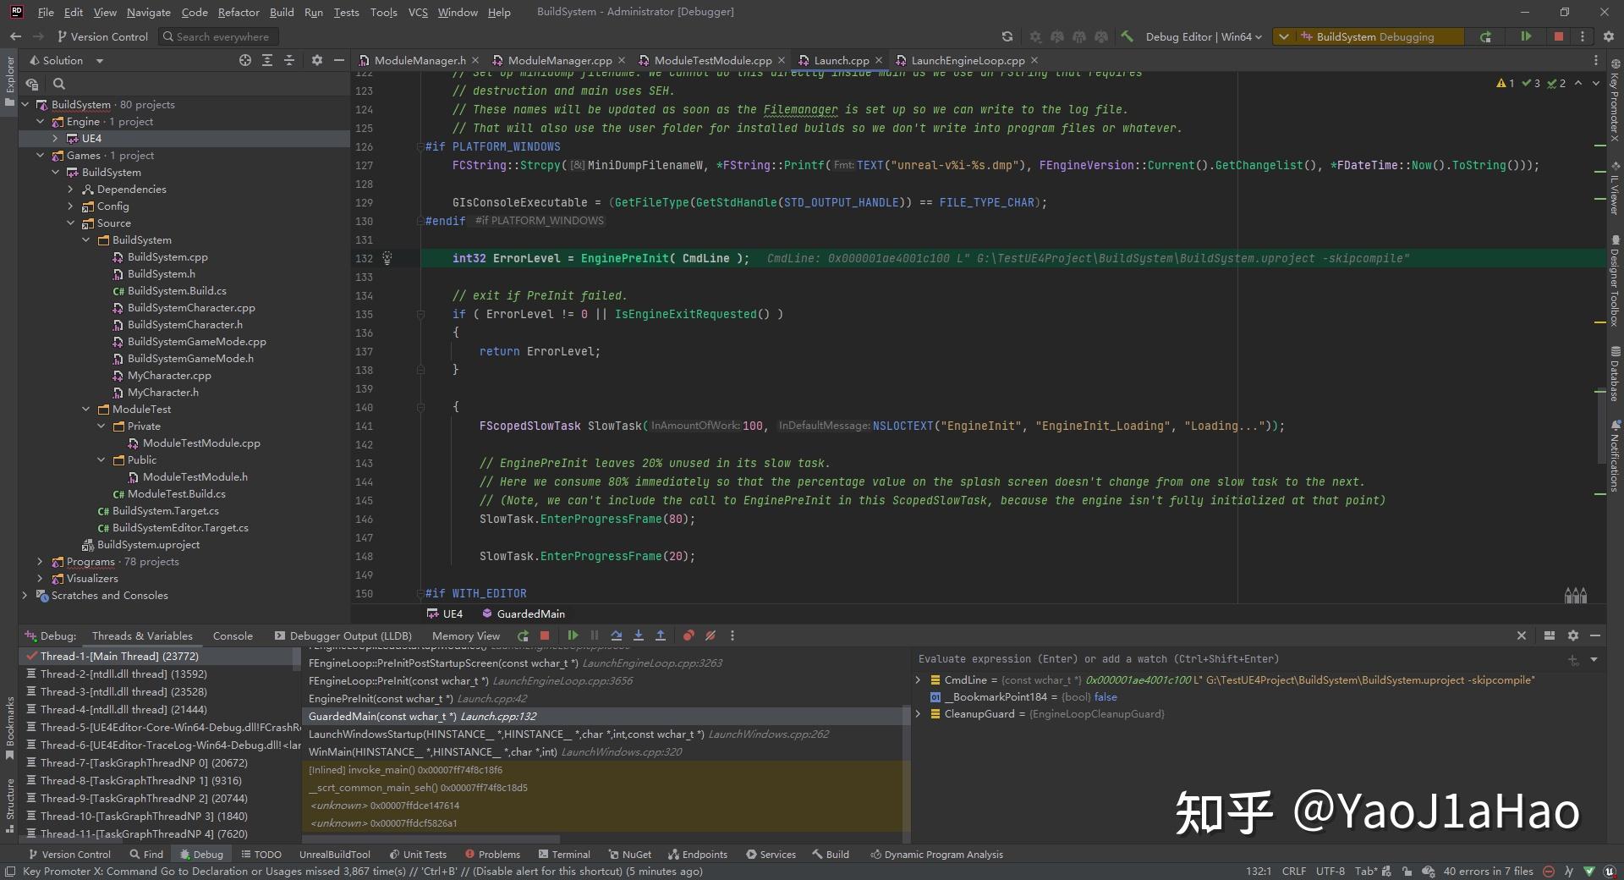Select the build hammer icon in toolbar

[1127, 37]
